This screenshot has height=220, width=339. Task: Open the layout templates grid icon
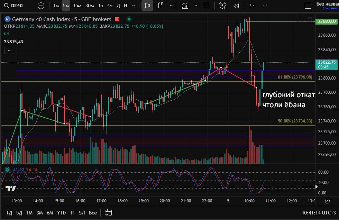207,6
